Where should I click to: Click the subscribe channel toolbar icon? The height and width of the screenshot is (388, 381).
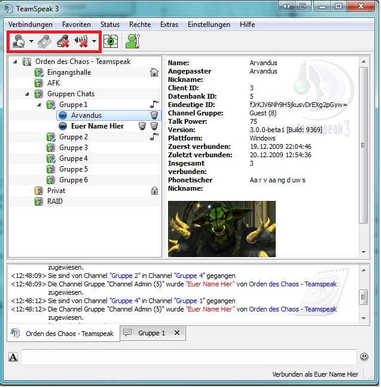point(45,41)
